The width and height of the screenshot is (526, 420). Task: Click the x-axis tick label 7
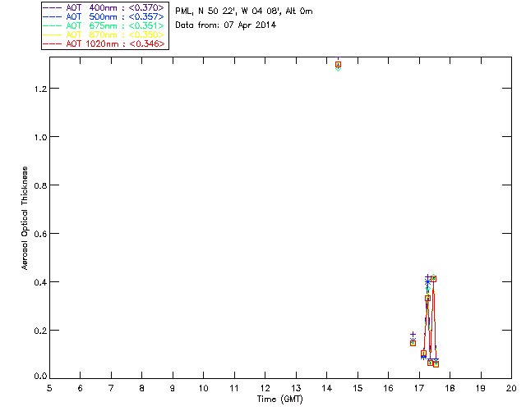pyautogui.click(x=111, y=388)
